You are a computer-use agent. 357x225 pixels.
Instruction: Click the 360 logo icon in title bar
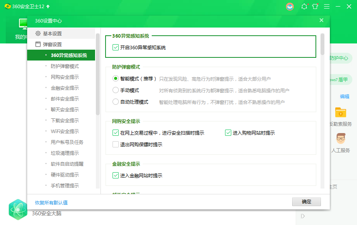(x=7, y=7)
